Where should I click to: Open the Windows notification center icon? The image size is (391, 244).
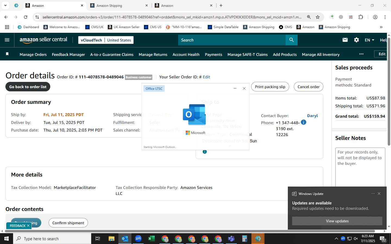point(383,239)
